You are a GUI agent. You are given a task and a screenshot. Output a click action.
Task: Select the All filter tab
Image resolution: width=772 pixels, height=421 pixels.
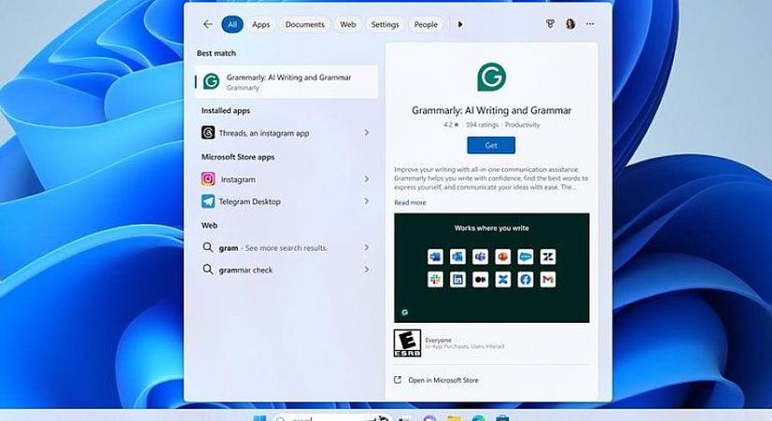click(232, 24)
